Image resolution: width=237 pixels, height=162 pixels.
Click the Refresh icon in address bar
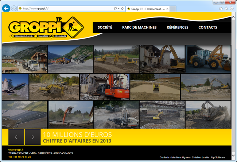(122, 8)
